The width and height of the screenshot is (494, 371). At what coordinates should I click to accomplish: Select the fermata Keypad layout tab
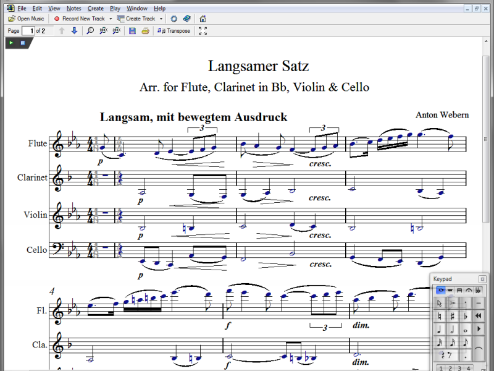pos(469,290)
